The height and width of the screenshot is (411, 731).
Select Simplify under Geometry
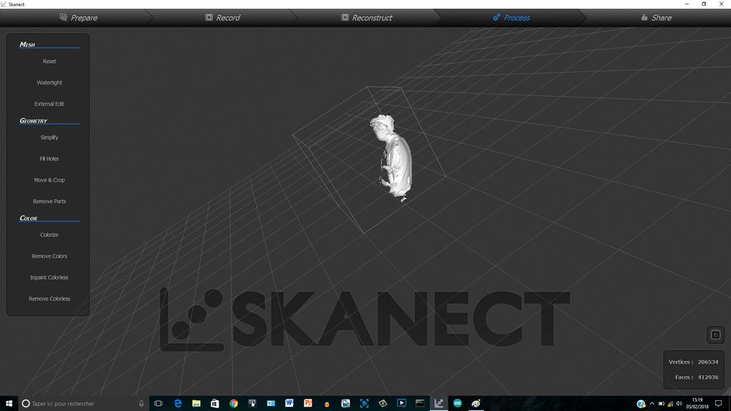49,137
